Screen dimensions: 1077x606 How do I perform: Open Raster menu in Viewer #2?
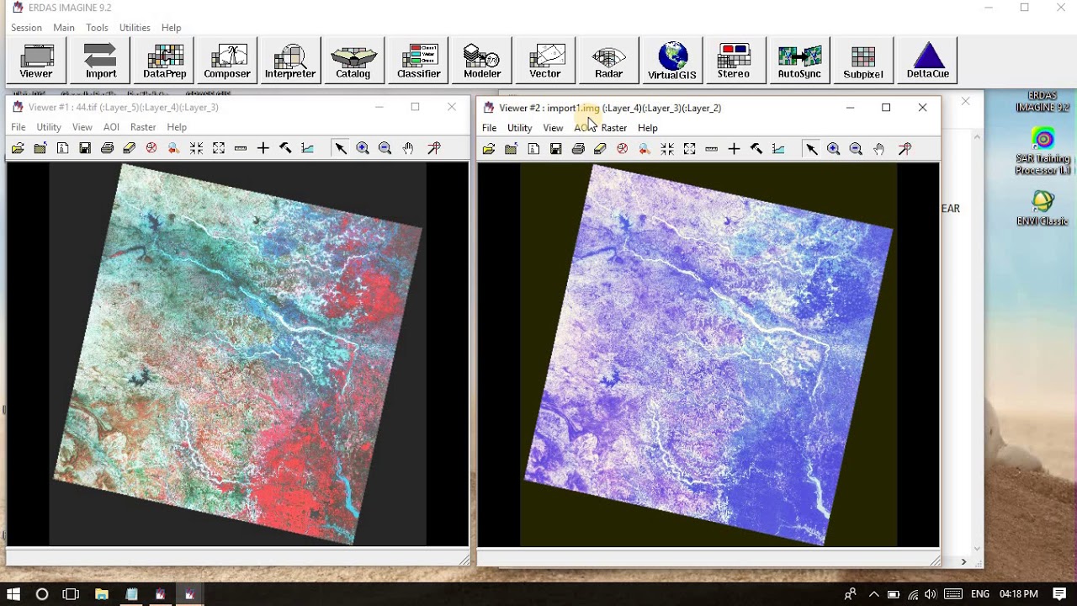click(x=614, y=128)
